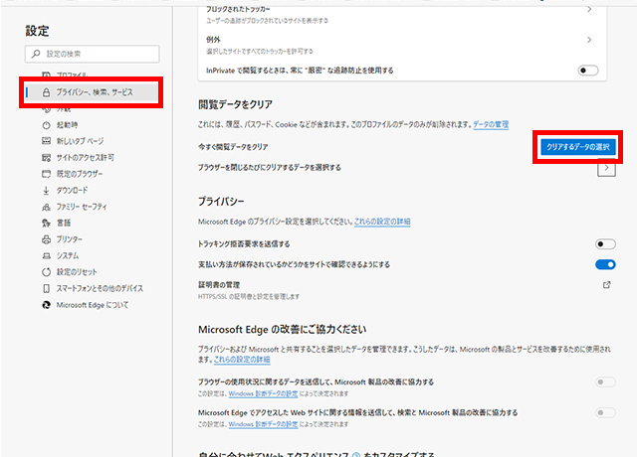Click ブラウザーを閉じるたびにクリアするデータを選択する row
The image size is (637, 457).
point(407,168)
